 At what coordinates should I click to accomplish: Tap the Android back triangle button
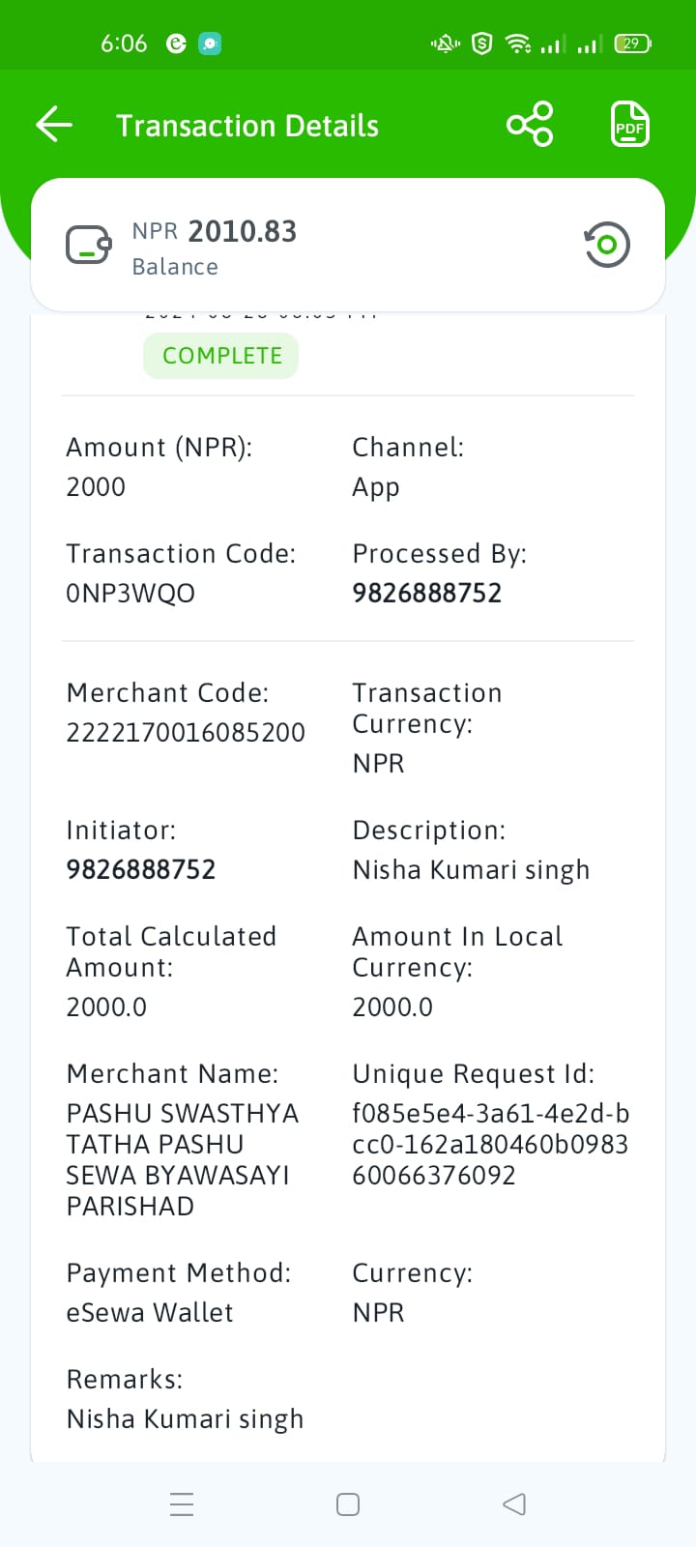pyautogui.click(x=514, y=1504)
